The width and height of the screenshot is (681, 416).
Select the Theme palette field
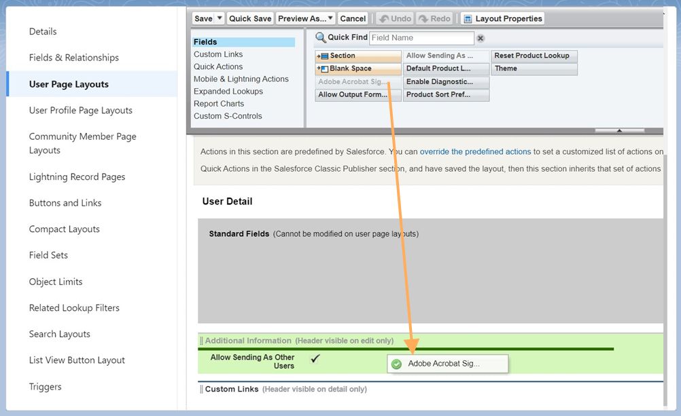click(x=534, y=69)
